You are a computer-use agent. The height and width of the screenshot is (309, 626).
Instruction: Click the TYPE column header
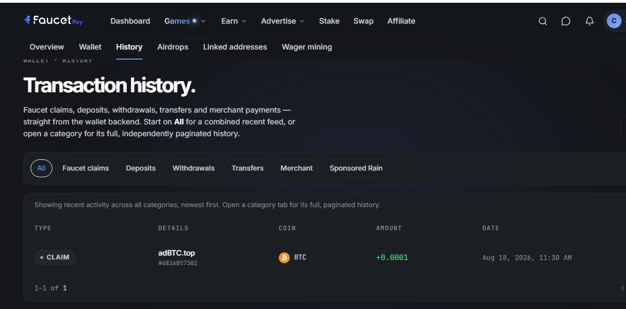[x=43, y=228]
